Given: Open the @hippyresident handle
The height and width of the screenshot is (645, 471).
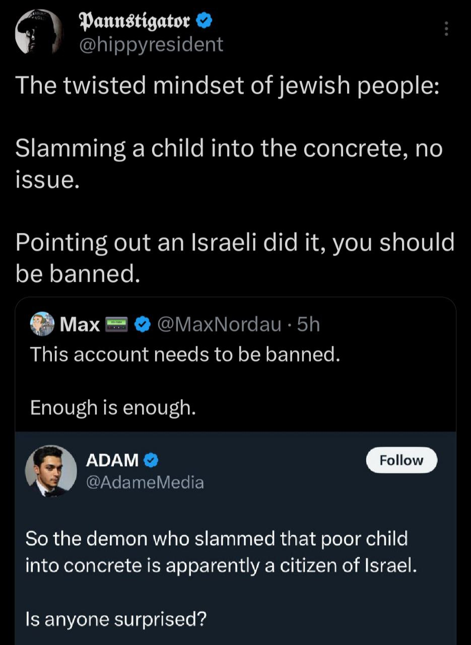Looking at the screenshot, I should (151, 44).
